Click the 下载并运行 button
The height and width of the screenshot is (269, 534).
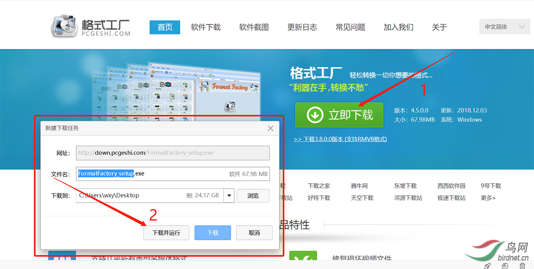point(166,233)
